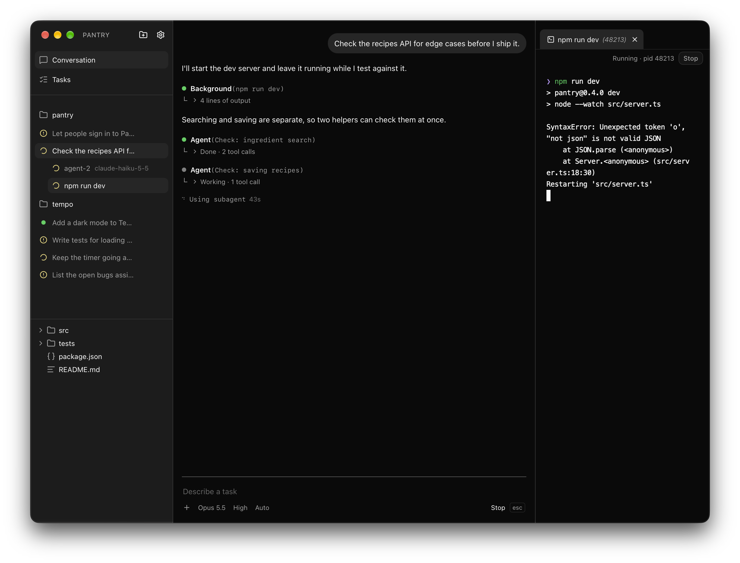Image resolution: width=740 pixels, height=563 pixels.
Task: Expand the src folder chevron
Action: [x=41, y=330]
